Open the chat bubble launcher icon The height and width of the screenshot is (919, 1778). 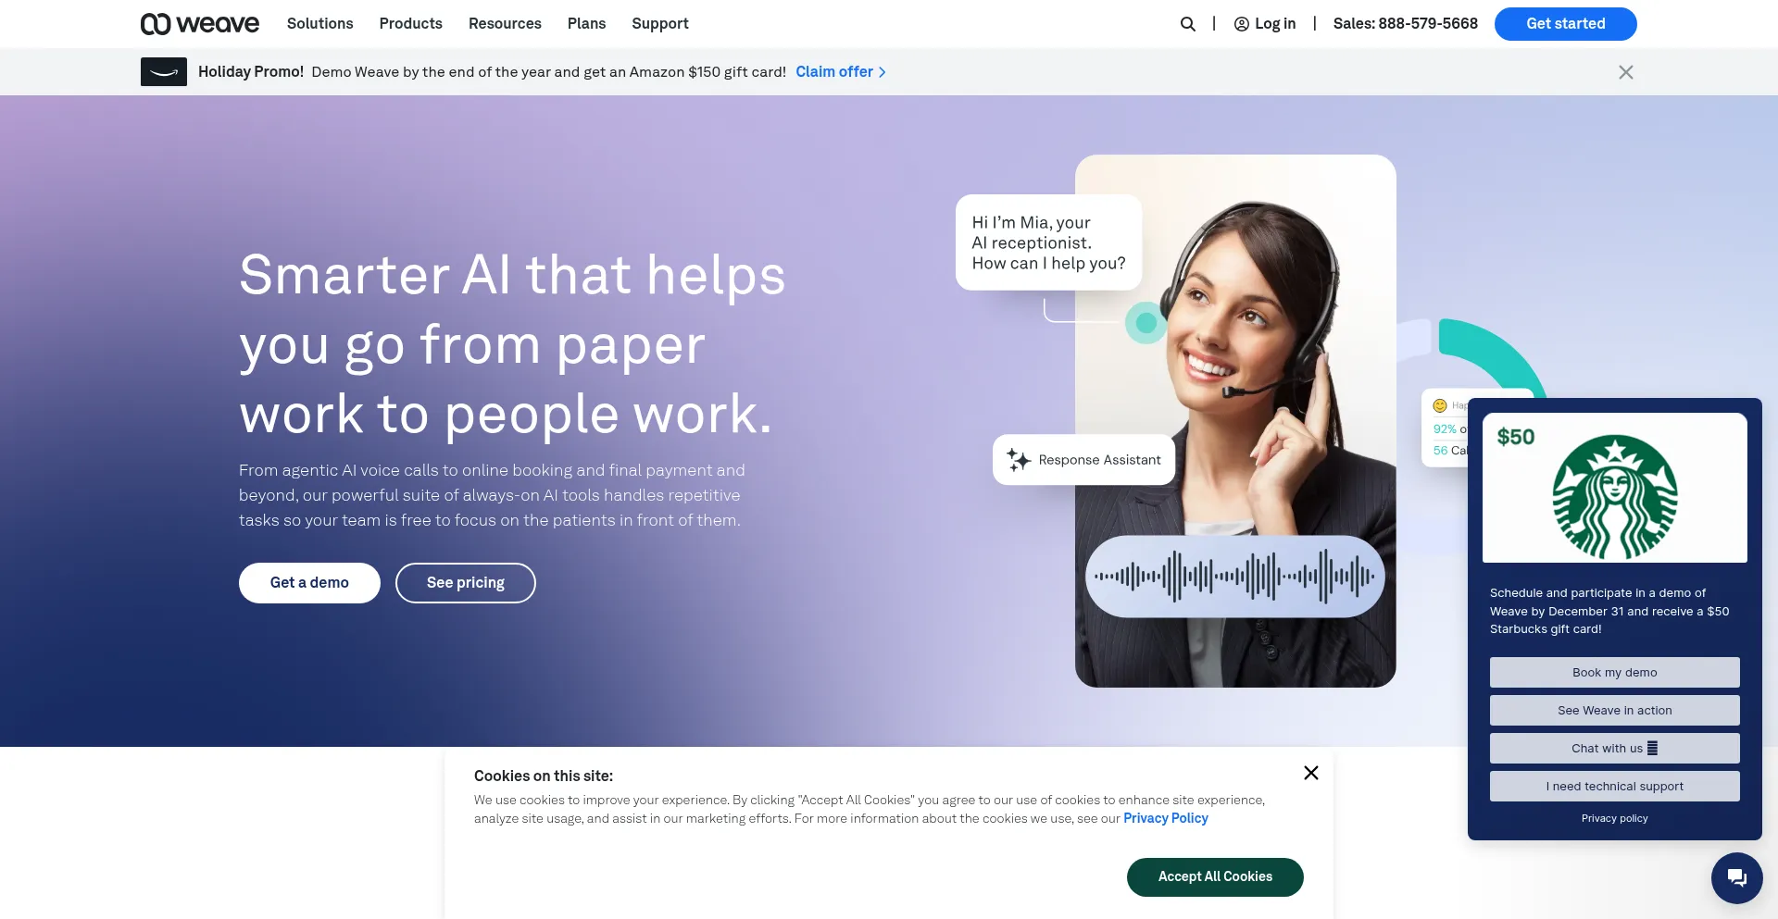pos(1736,877)
